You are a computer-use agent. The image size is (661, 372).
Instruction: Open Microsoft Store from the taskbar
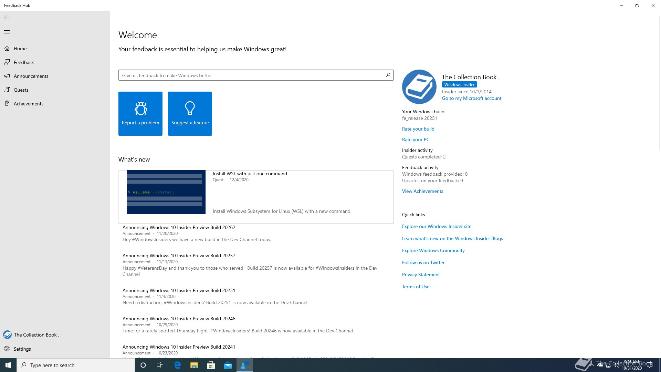tap(211, 365)
